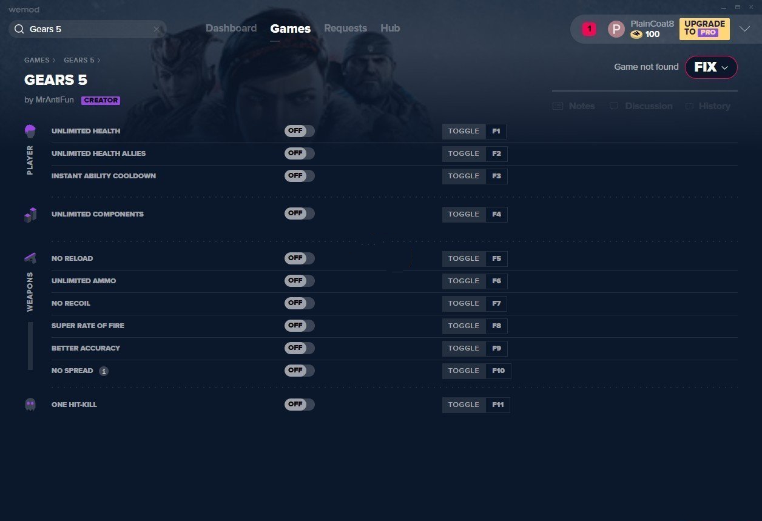Screen dimensions: 762x521
Task: Click the No Spread info icon
Action: (x=104, y=371)
